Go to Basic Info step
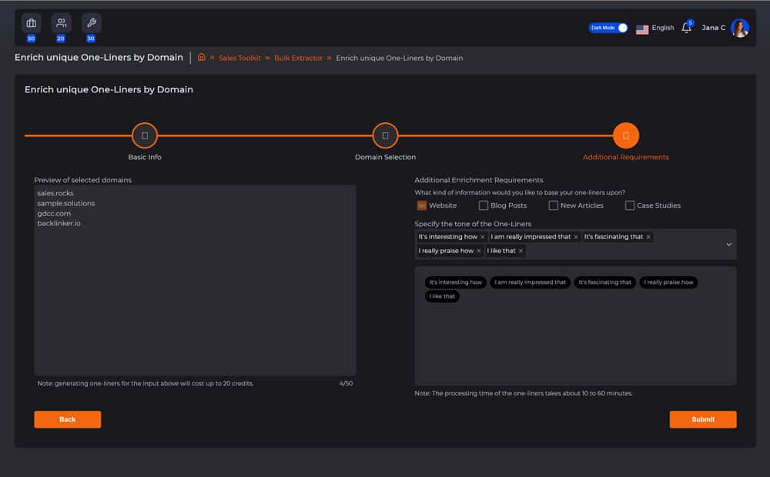 pyautogui.click(x=145, y=136)
